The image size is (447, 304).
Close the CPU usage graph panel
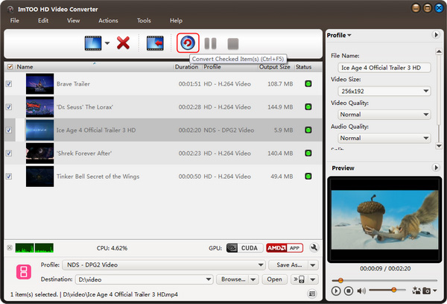pos(10,247)
